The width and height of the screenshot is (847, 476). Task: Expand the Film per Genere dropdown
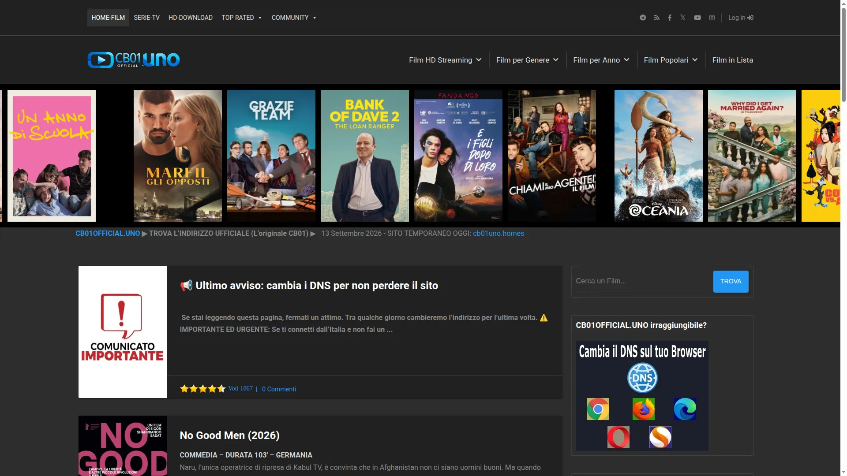[527, 60]
